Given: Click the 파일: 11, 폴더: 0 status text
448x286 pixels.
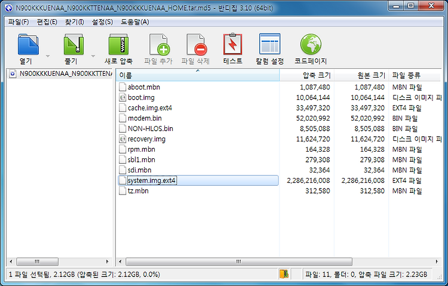Looking at the screenshot, I should [366, 275].
